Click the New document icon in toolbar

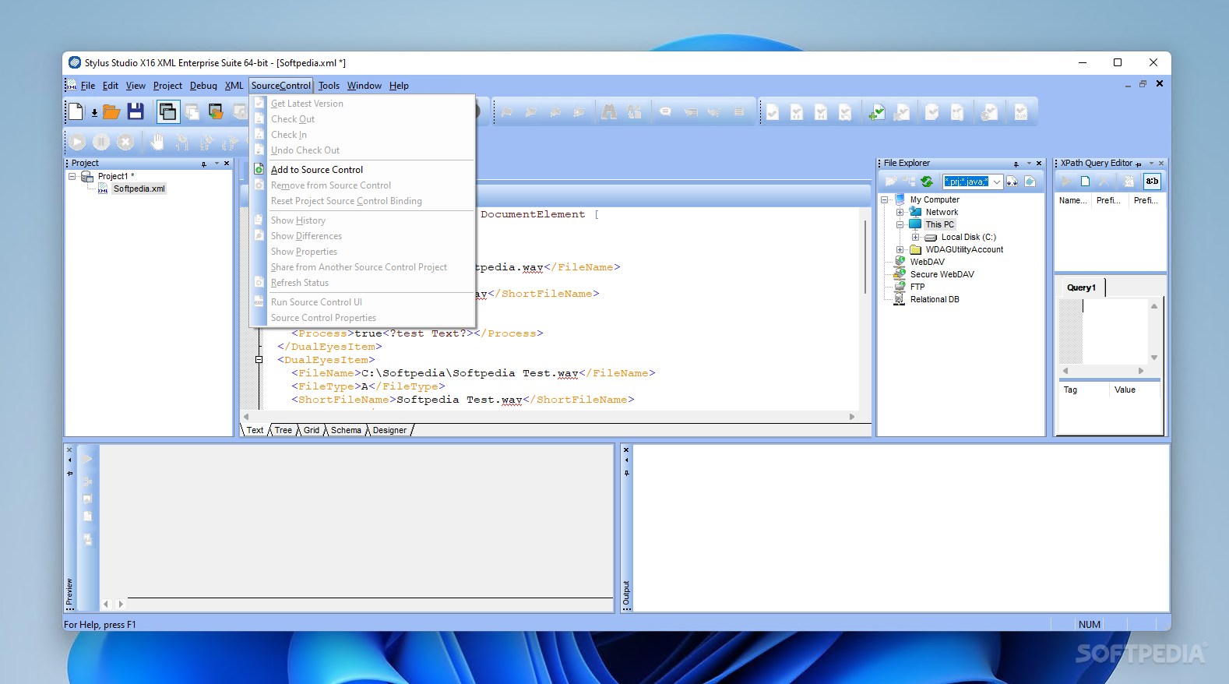point(76,112)
